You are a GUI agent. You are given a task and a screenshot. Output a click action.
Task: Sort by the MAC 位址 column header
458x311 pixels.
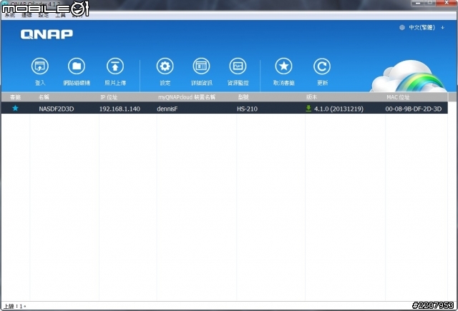click(x=398, y=97)
